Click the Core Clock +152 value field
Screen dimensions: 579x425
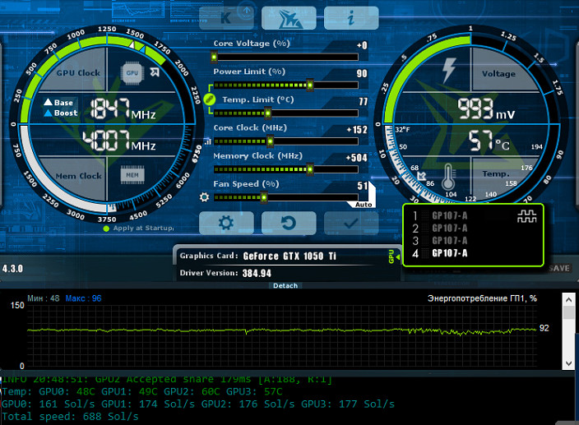357,130
